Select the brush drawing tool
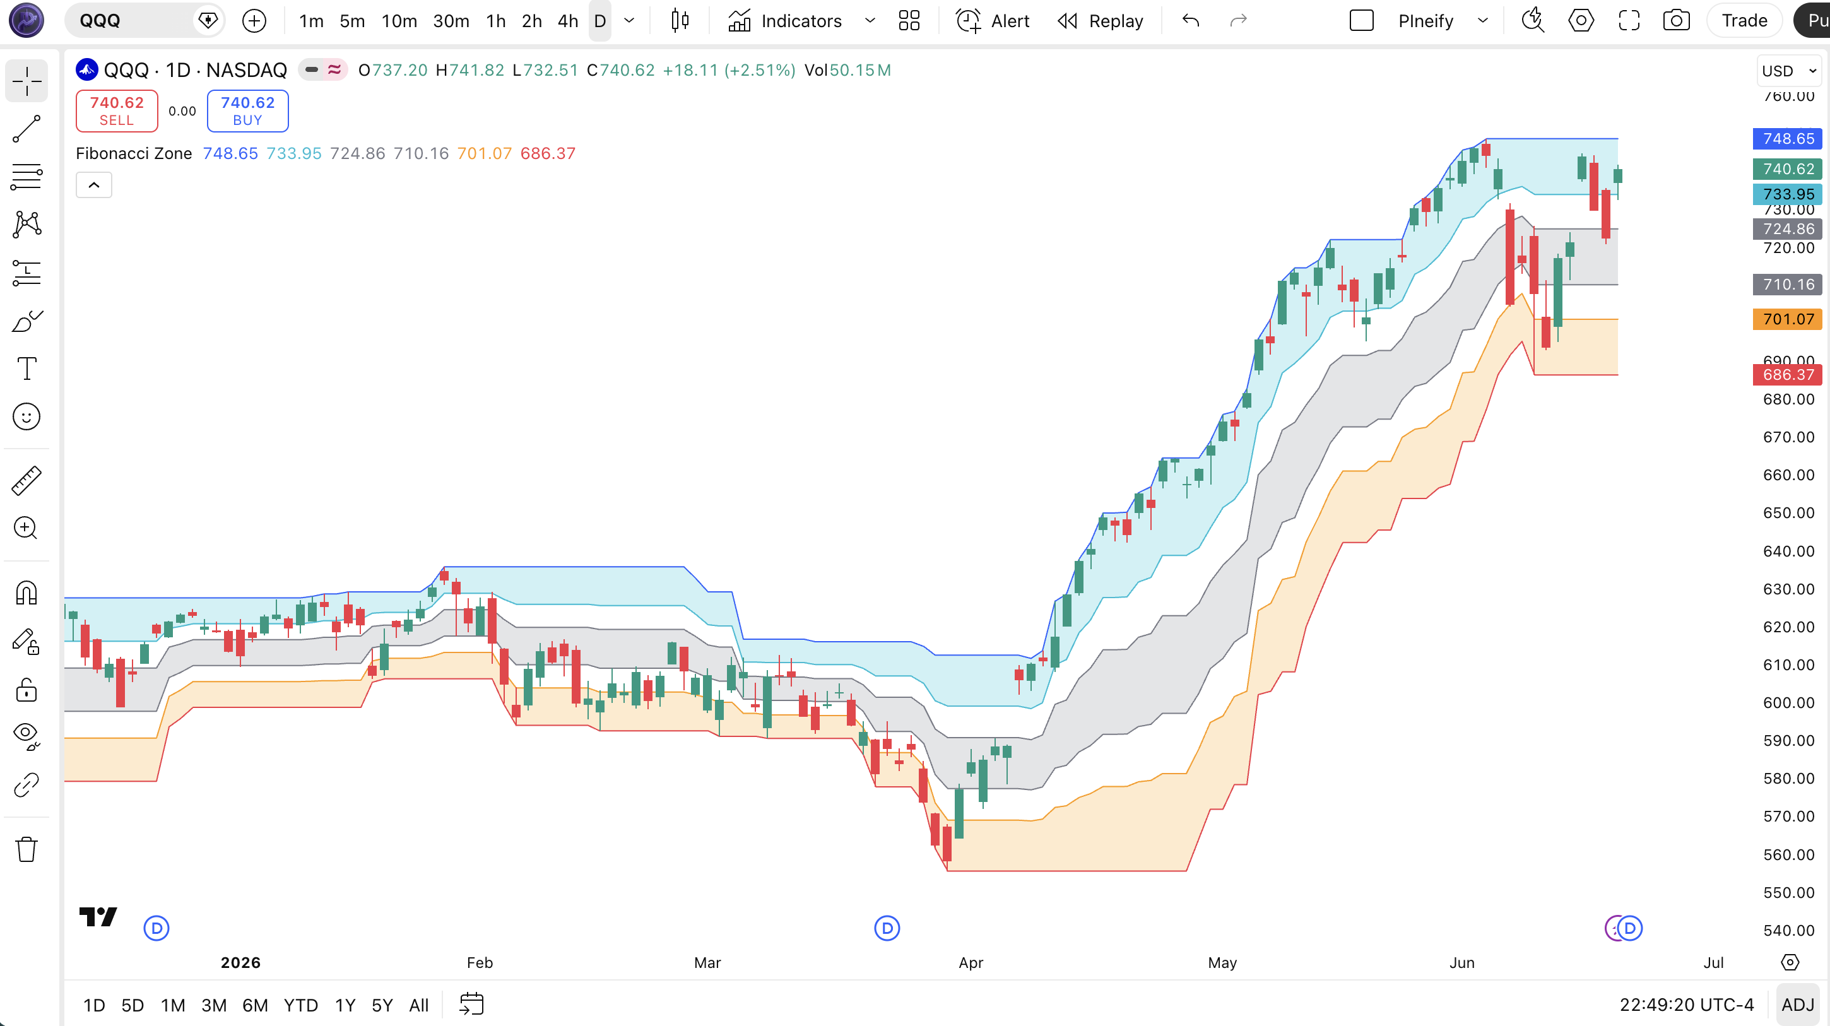The height and width of the screenshot is (1026, 1830). click(x=27, y=321)
